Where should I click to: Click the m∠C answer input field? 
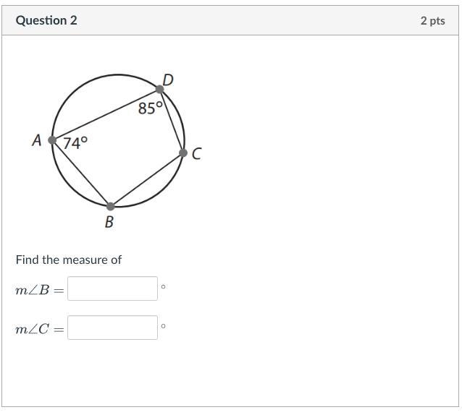pos(112,328)
